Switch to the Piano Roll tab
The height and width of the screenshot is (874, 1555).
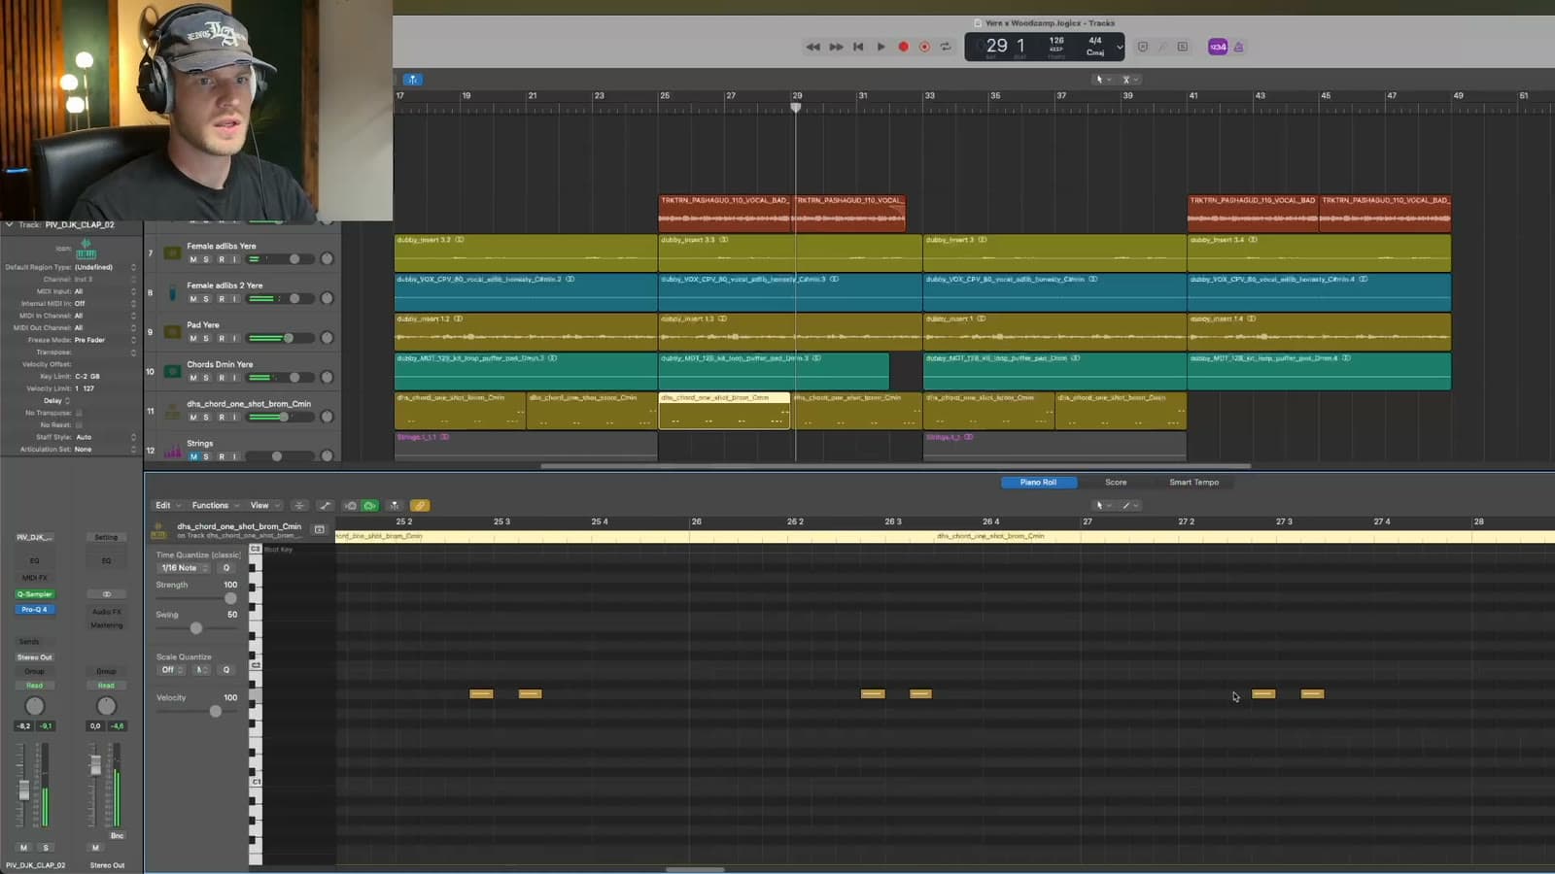coord(1038,482)
